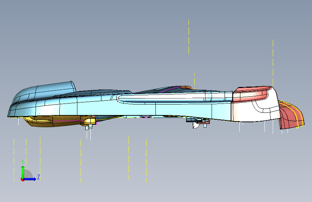Click the red origin ball of triad
The width and height of the screenshot is (312, 202).
tap(22, 179)
